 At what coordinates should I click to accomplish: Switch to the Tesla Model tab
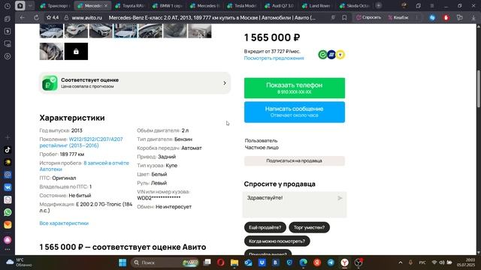tap(242, 6)
